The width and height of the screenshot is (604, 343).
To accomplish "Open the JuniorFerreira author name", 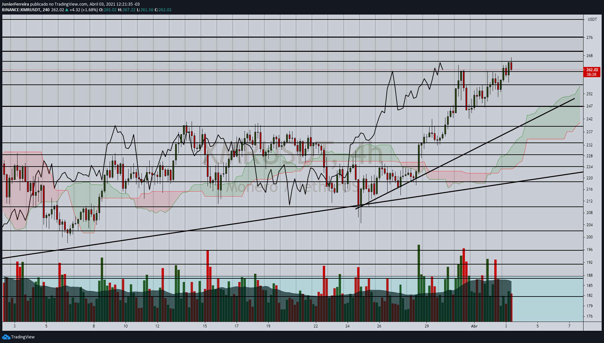I will [x=16, y=4].
